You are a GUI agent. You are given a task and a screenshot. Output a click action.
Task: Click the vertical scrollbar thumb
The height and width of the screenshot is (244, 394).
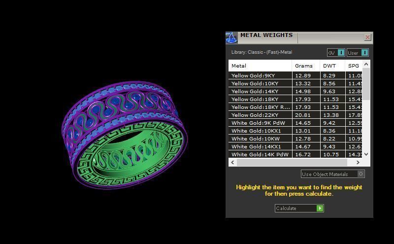[366, 84]
